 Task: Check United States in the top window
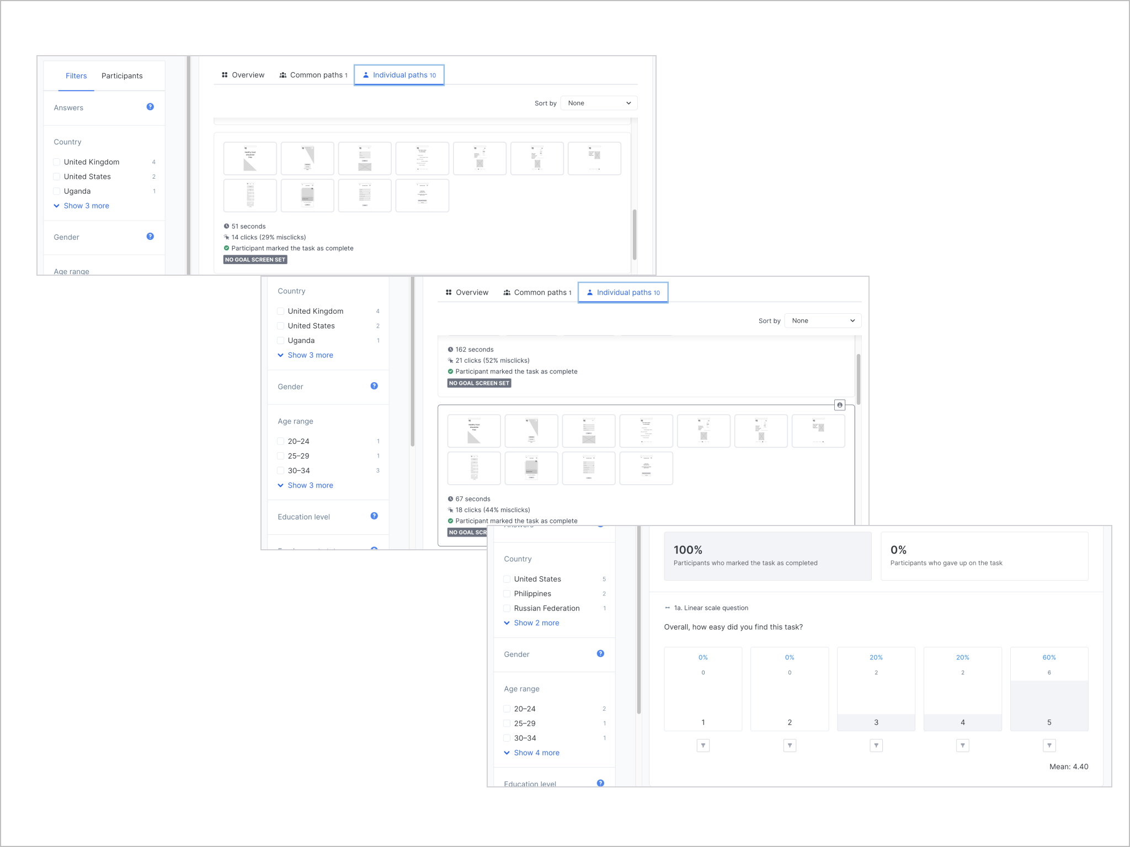[x=57, y=176]
